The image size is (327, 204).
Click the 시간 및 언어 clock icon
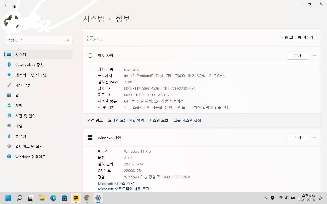point(9,116)
